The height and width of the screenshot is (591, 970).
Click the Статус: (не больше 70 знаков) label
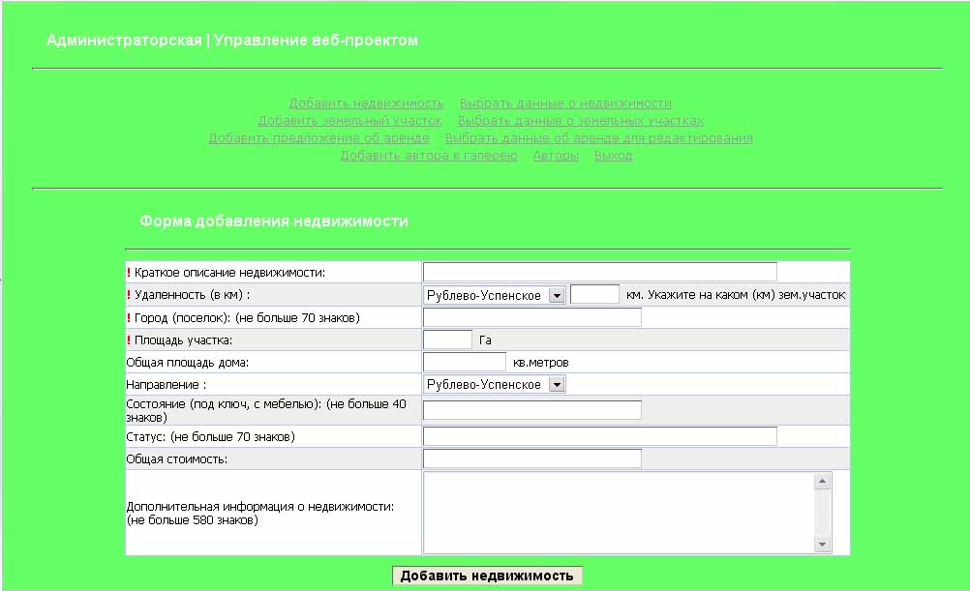click(210, 437)
